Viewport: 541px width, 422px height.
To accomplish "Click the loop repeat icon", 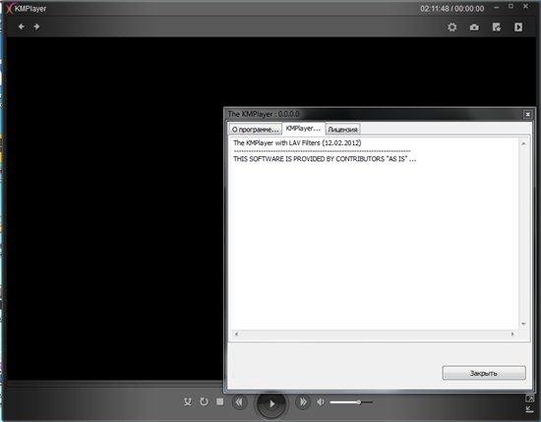I will (204, 401).
